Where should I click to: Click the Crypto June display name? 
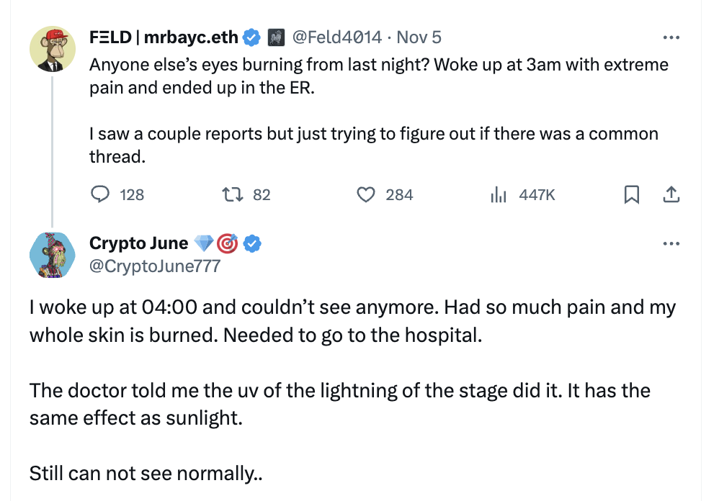(x=138, y=243)
